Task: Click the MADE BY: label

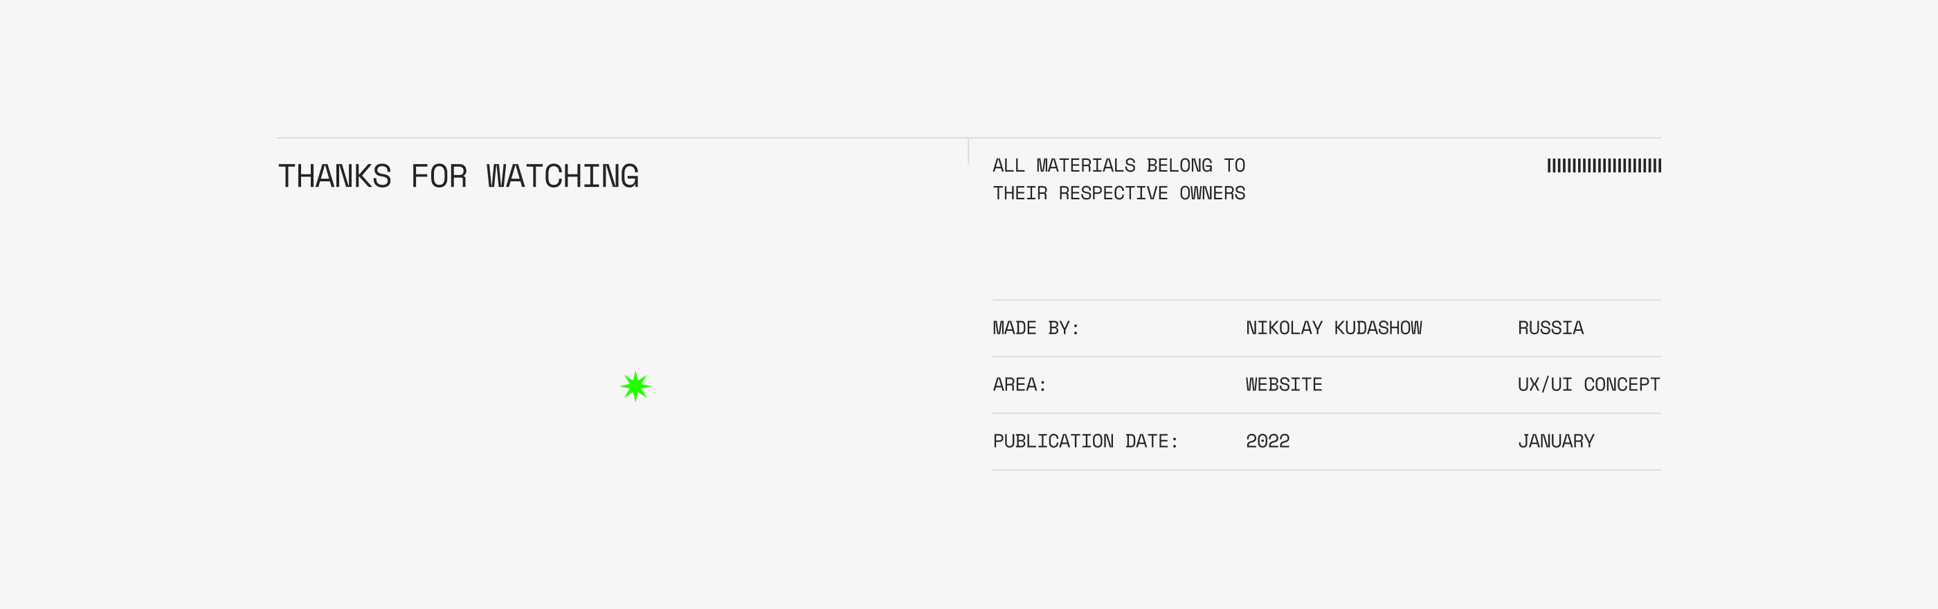Action: pos(1035,328)
